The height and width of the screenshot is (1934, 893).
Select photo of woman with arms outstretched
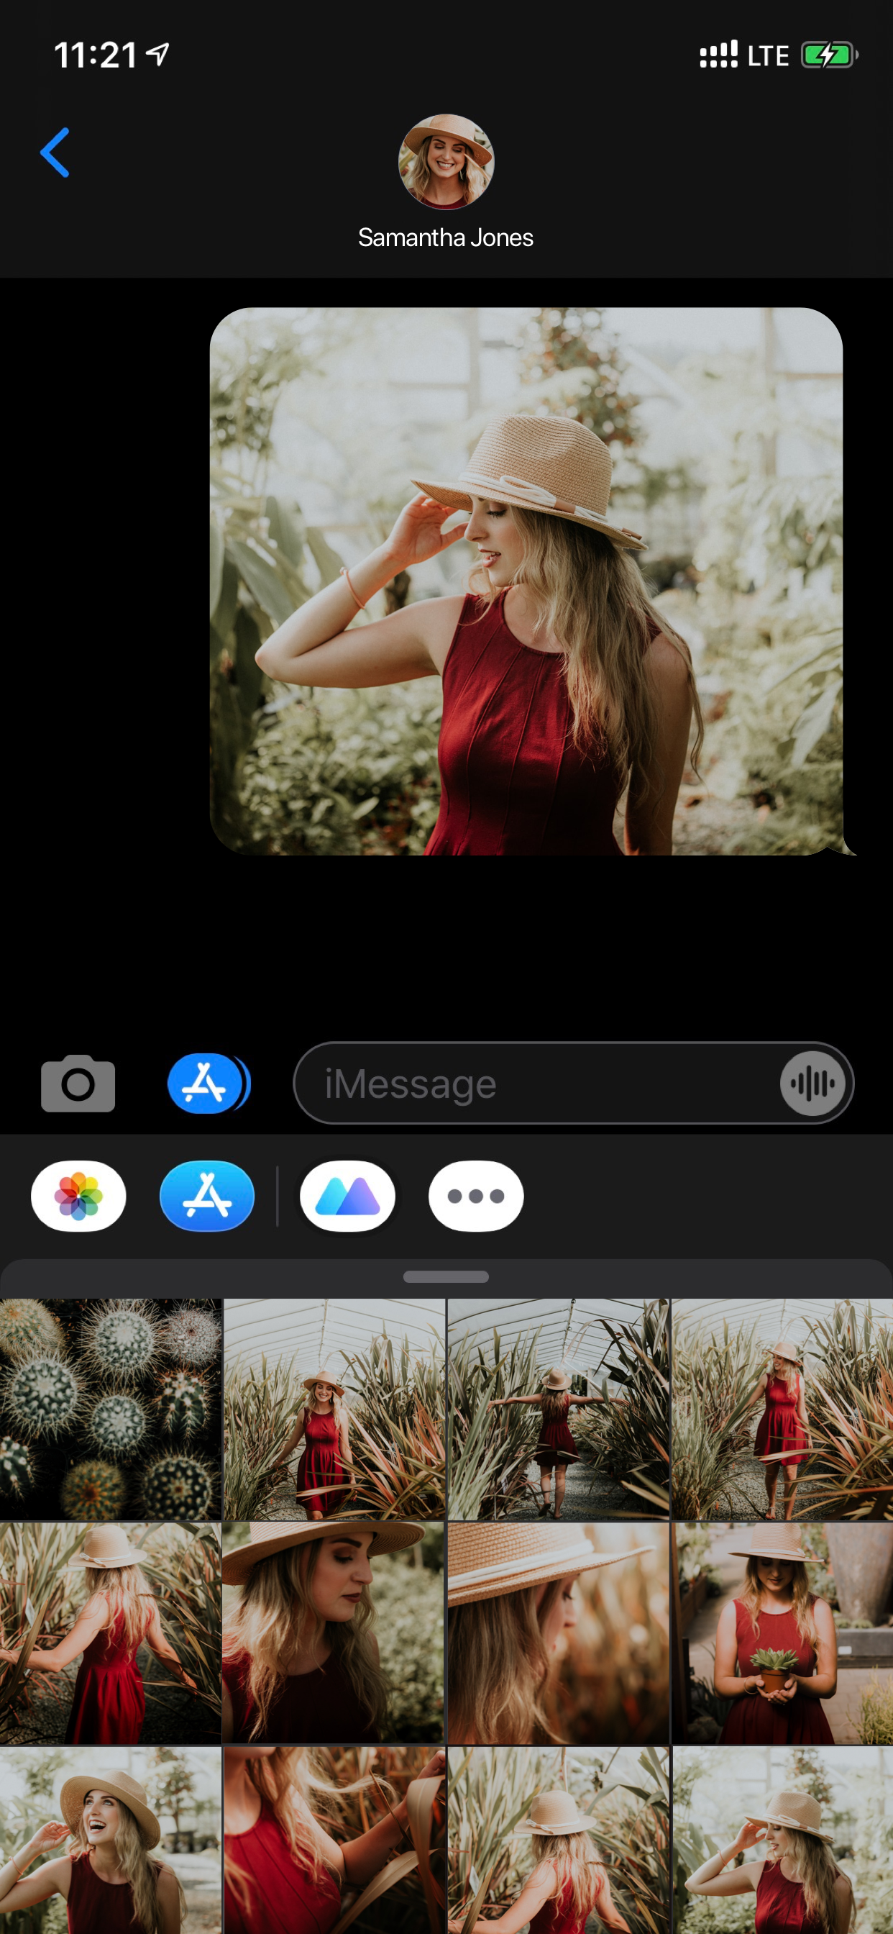[x=557, y=1409]
